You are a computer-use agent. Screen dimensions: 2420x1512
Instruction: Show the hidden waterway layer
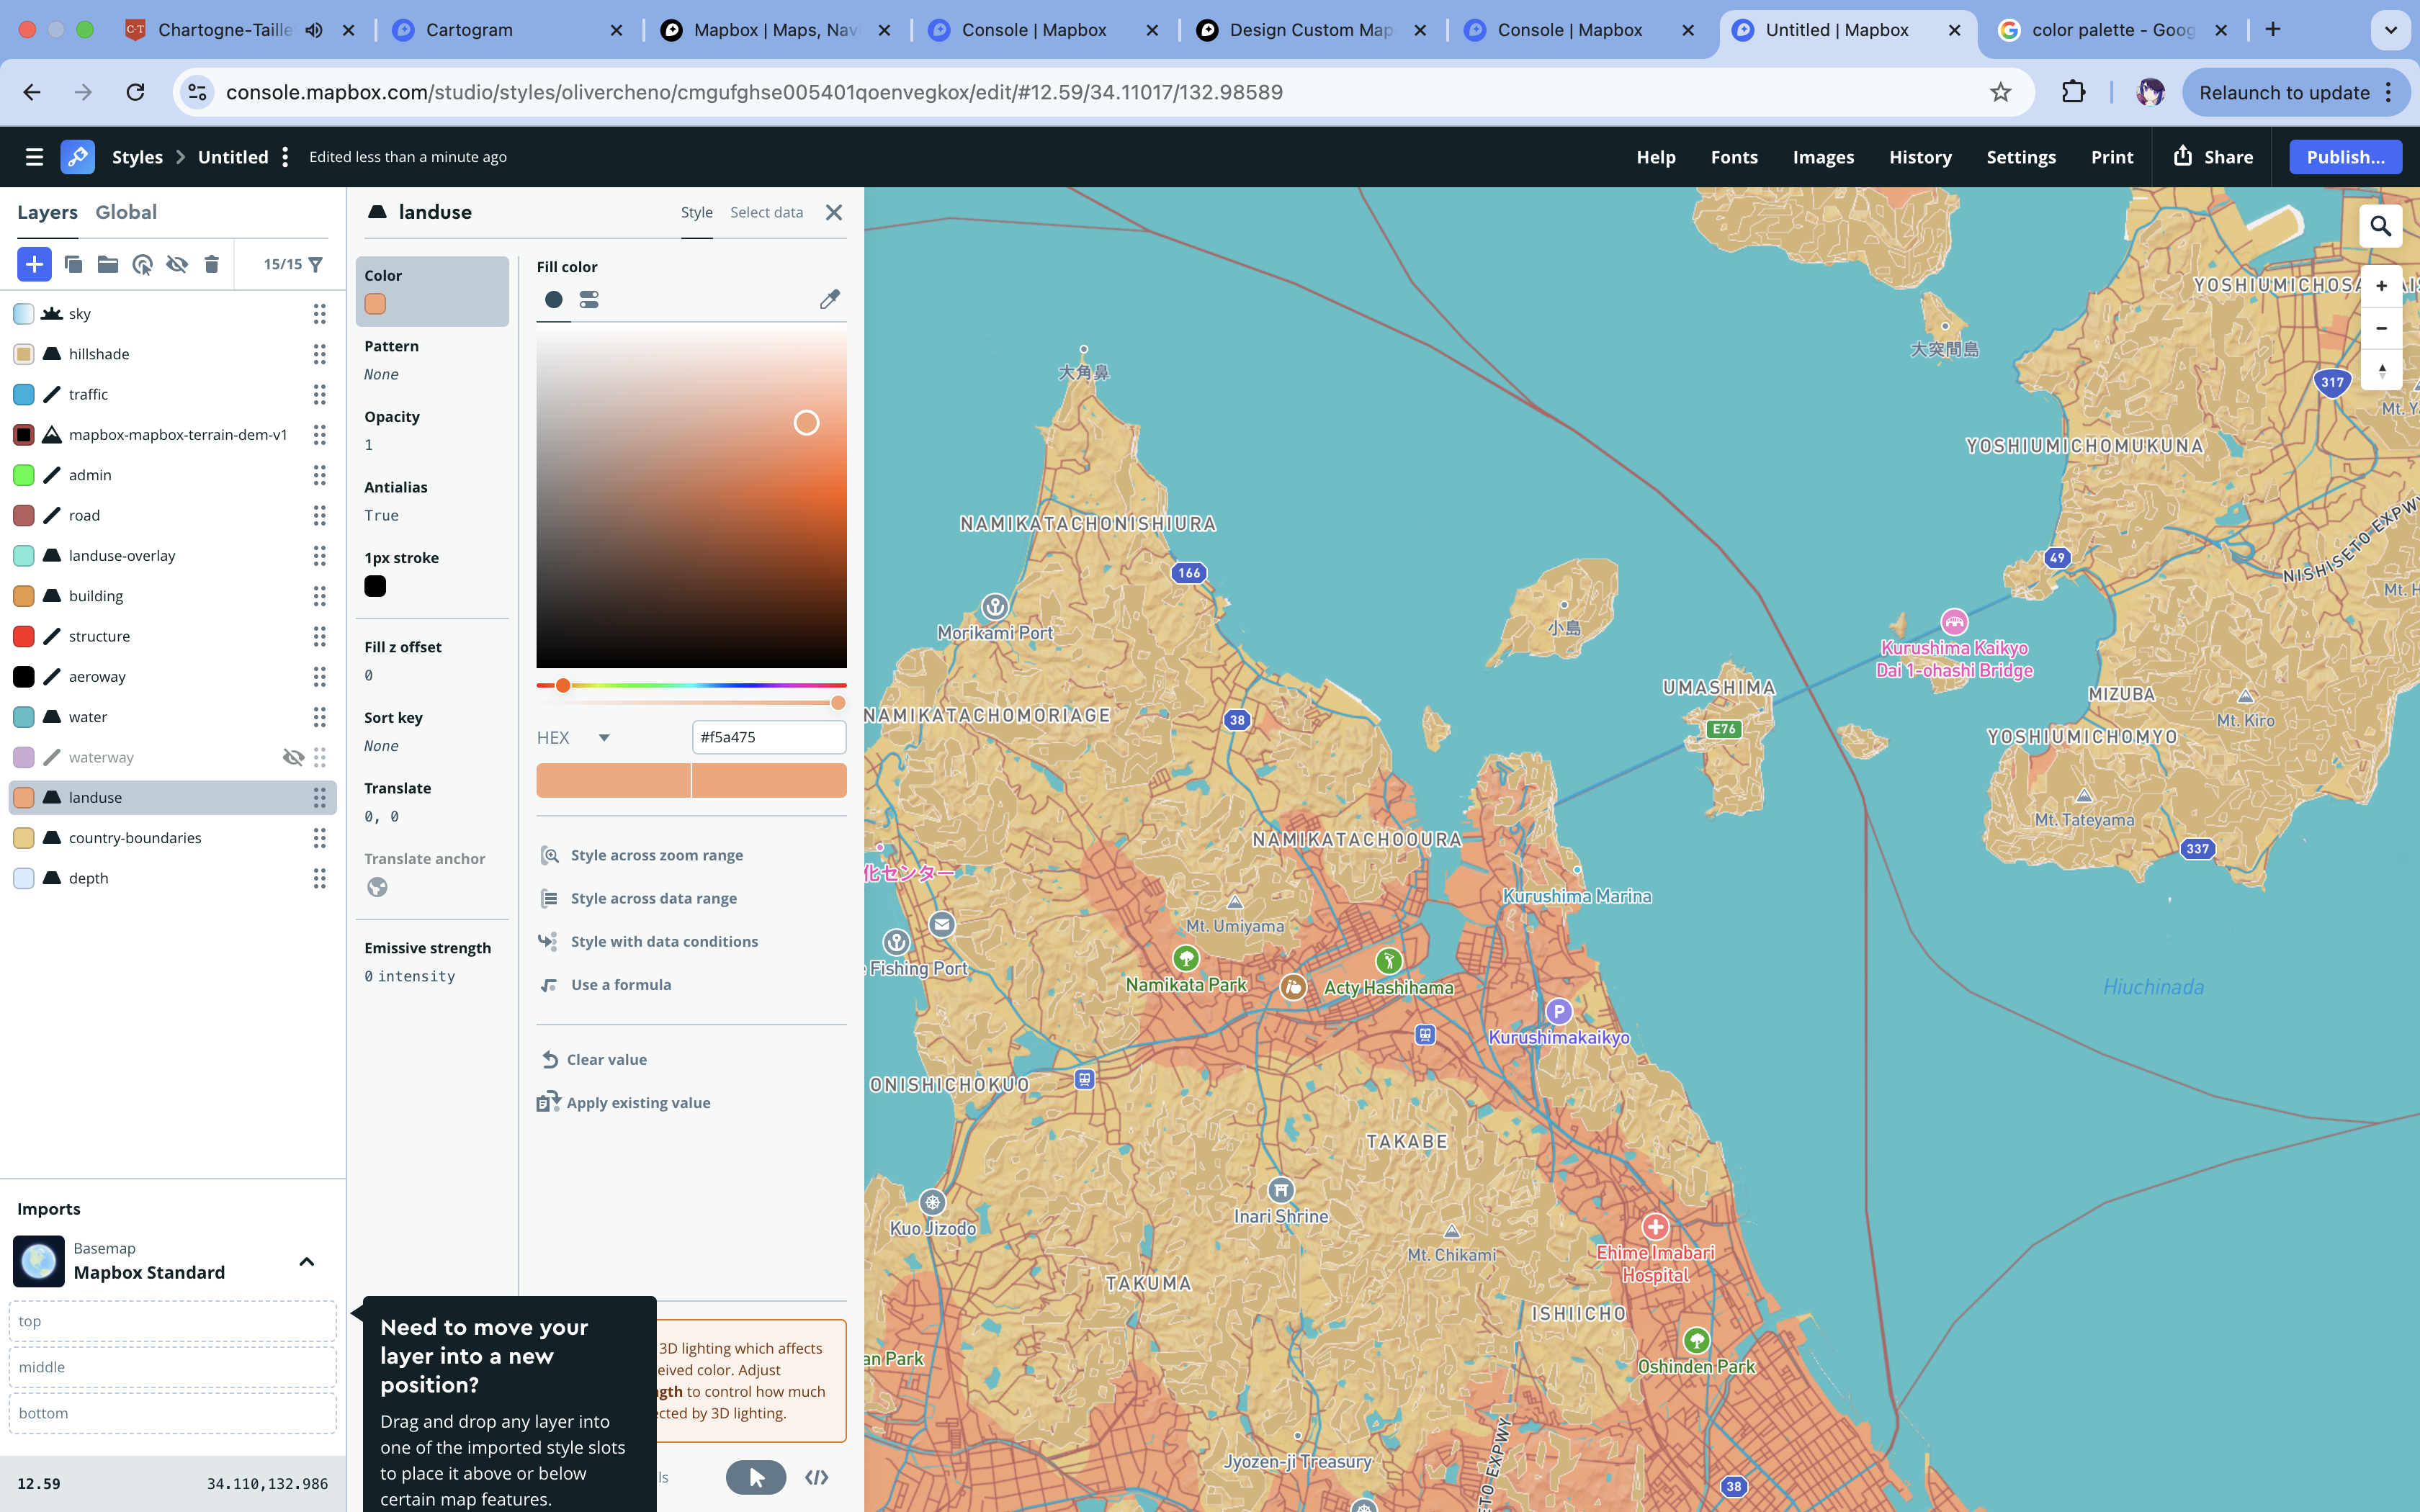click(293, 757)
